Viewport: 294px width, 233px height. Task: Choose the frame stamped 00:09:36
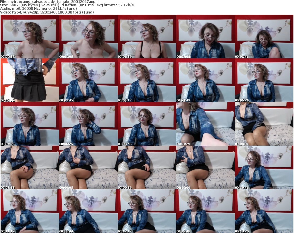147,167
